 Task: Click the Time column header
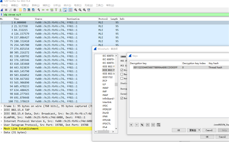point(24,19)
